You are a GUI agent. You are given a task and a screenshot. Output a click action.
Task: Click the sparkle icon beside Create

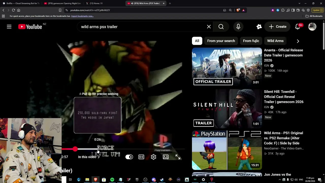tap(259, 27)
